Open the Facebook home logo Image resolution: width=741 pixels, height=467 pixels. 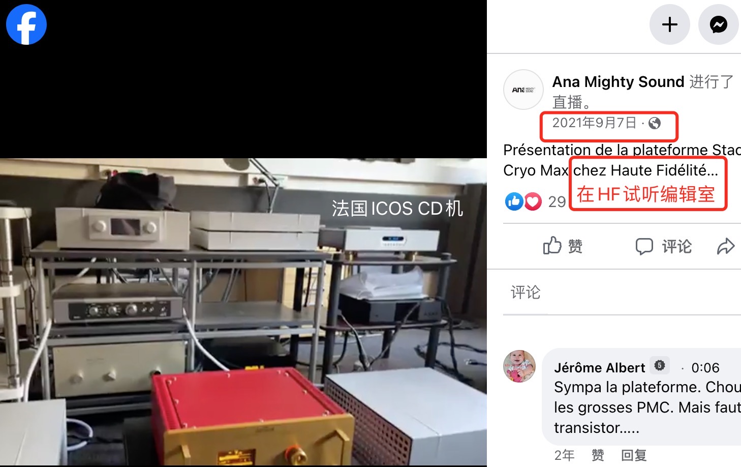(x=26, y=24)
